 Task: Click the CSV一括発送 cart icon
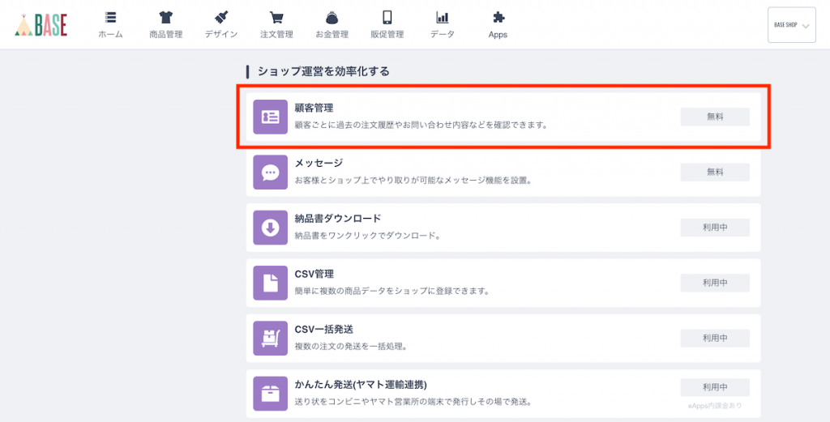click(271, 339)
